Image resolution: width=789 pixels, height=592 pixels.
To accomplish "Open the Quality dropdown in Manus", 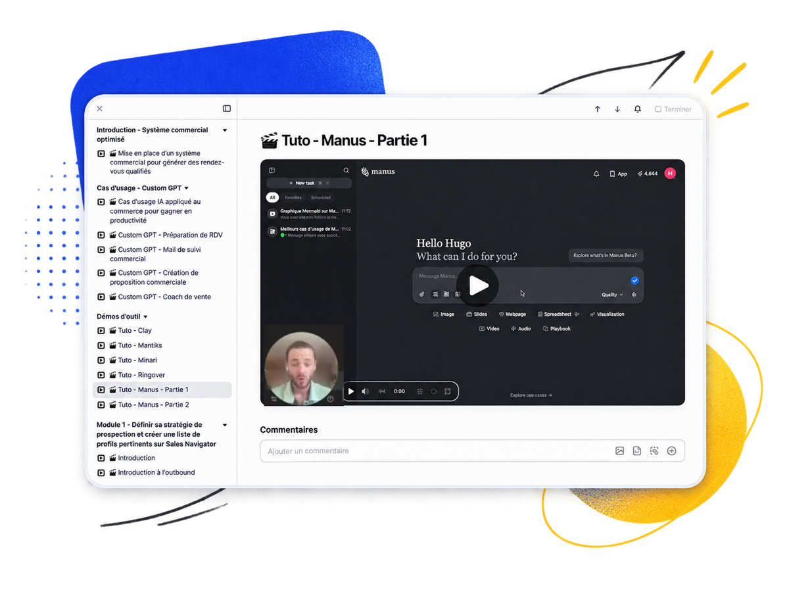I will coord(612,295).
